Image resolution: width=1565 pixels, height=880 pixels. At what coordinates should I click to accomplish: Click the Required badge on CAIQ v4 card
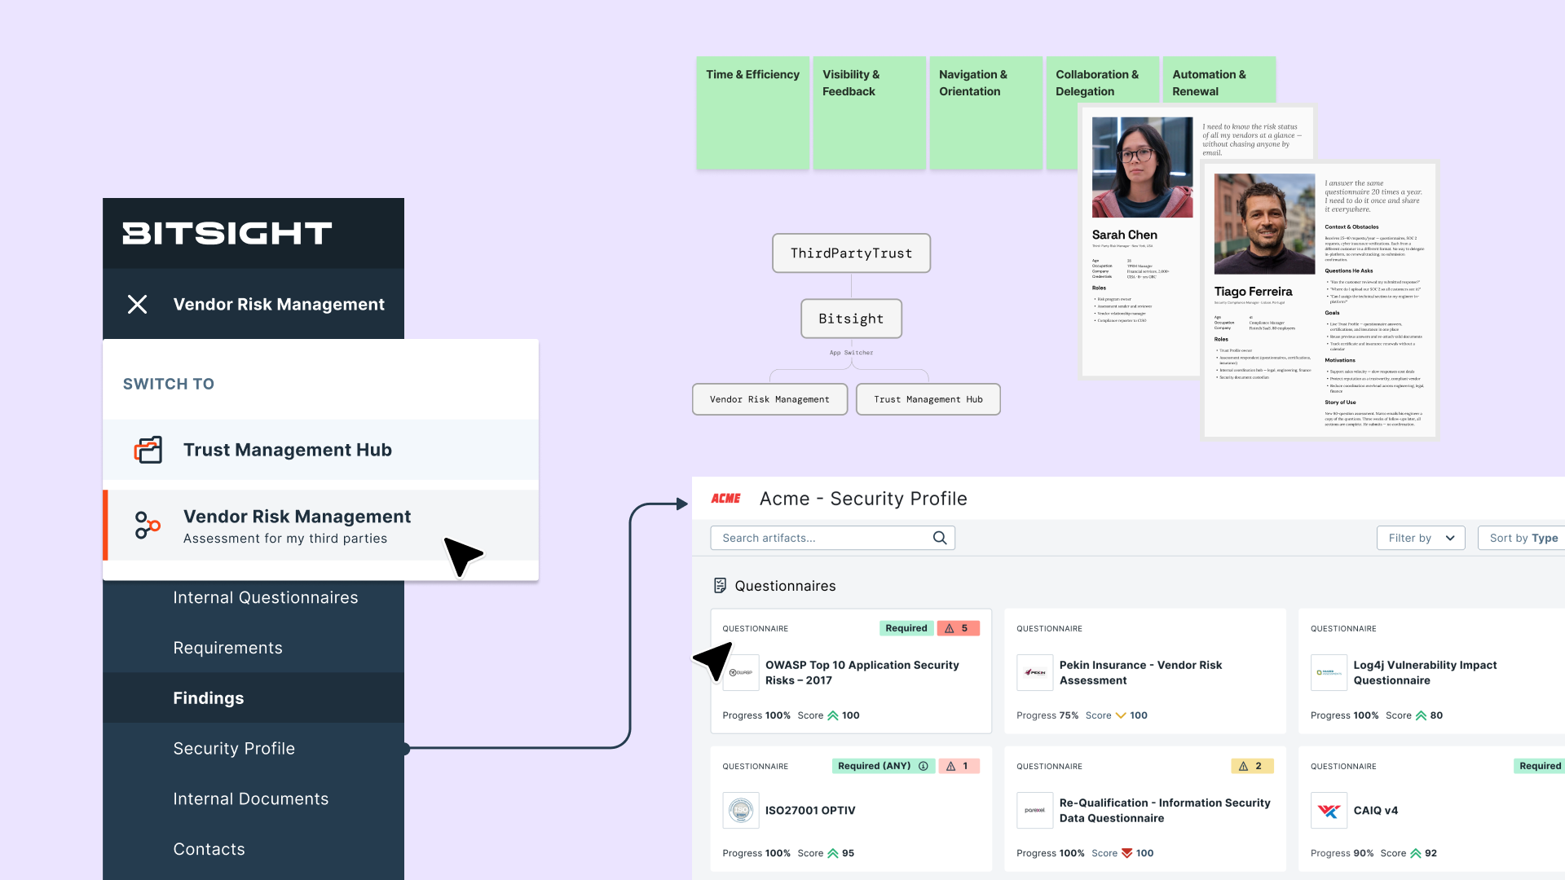[1539, 766]
